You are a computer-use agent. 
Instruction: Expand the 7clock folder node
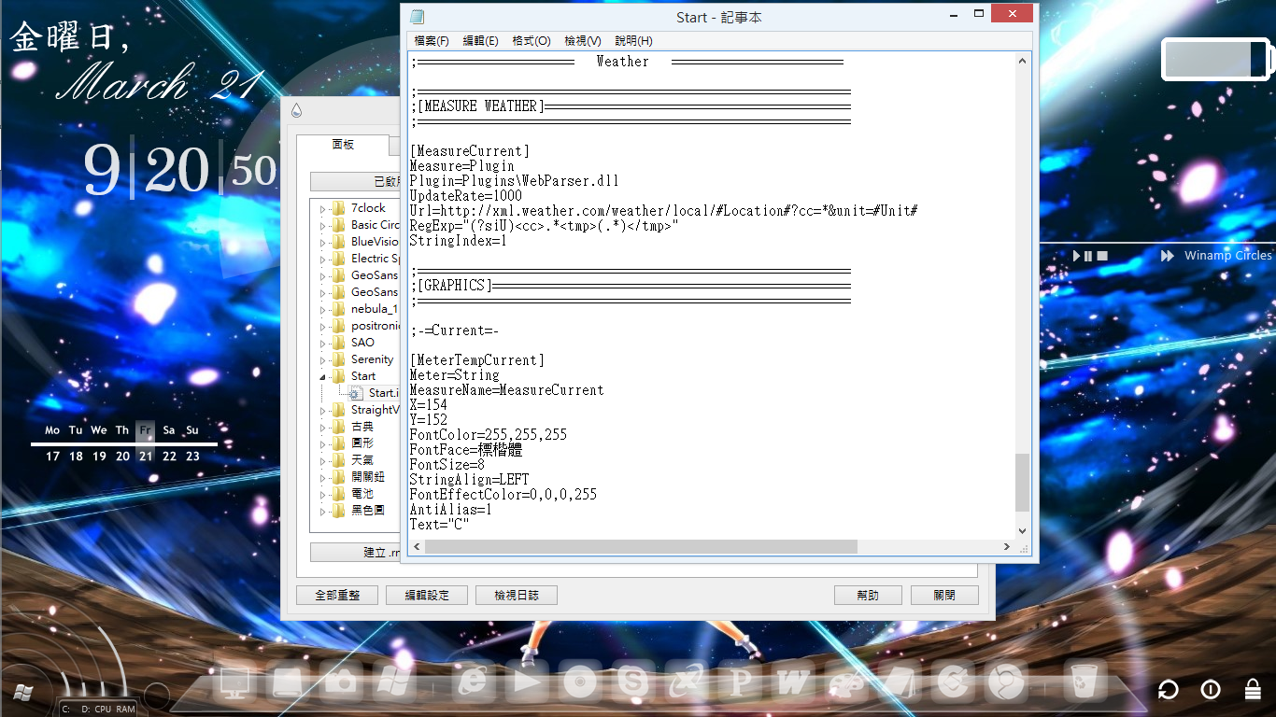click(323, 209)
